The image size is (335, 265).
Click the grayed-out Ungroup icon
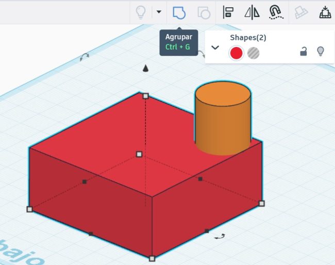click(204, 12)
